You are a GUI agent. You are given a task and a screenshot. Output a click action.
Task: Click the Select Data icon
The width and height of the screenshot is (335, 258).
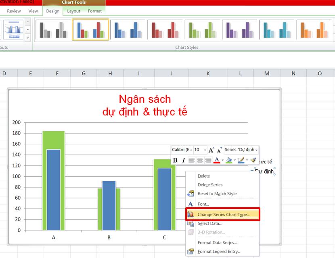191,223
